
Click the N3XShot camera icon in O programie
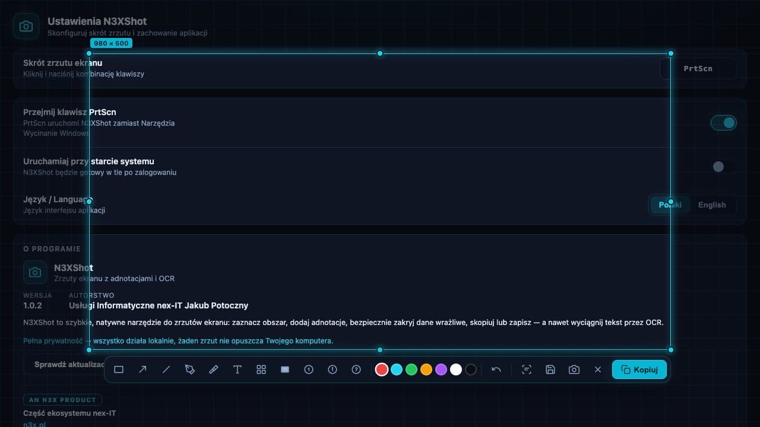pyautogui.click(x=35, y=272)
